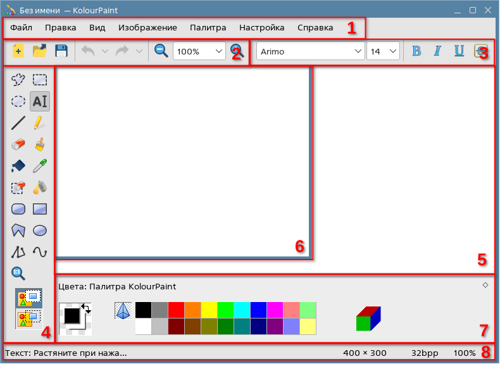The height and width of the screenshot is (366, 500).
Task: Open the Настройка menu
Action: click(262, 28)
